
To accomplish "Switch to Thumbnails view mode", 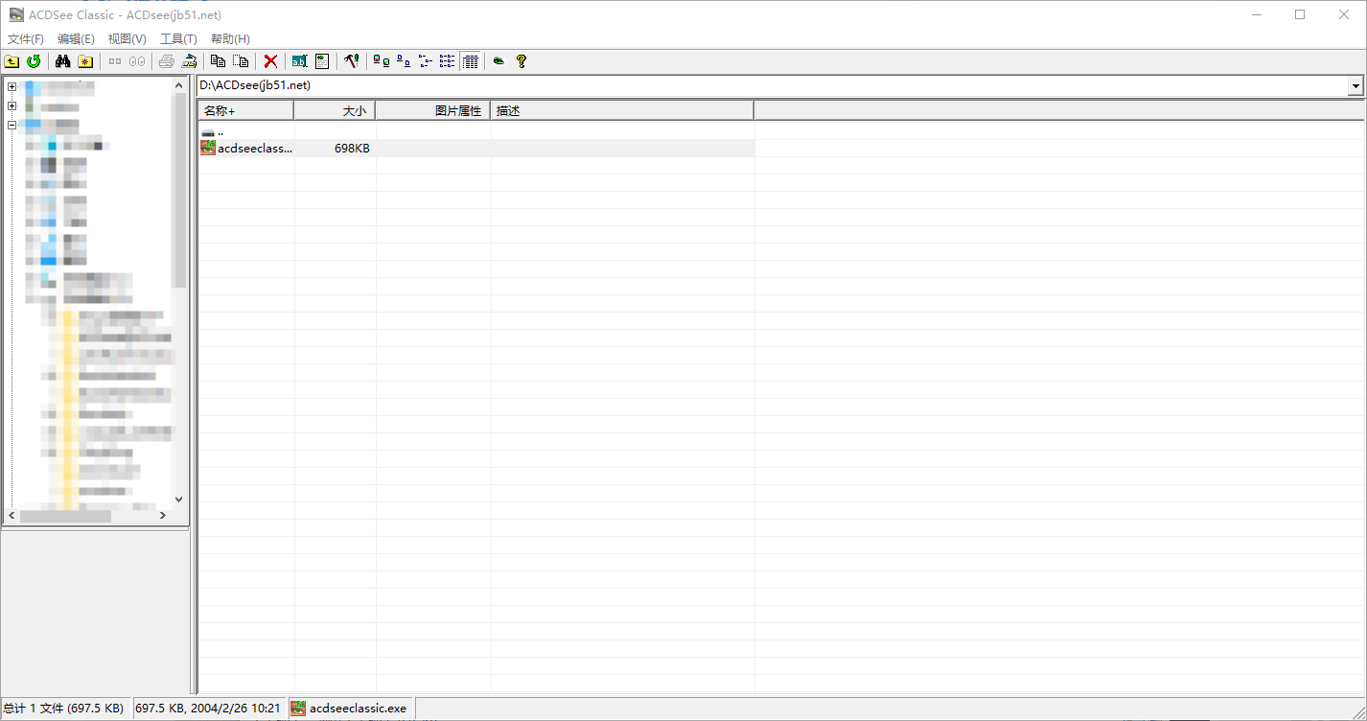I will pyautogui.click(x=382, y=61).
